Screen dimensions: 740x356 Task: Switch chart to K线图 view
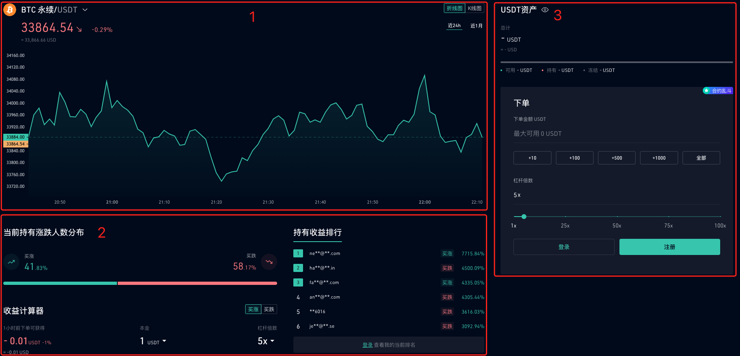click(475, 8)
